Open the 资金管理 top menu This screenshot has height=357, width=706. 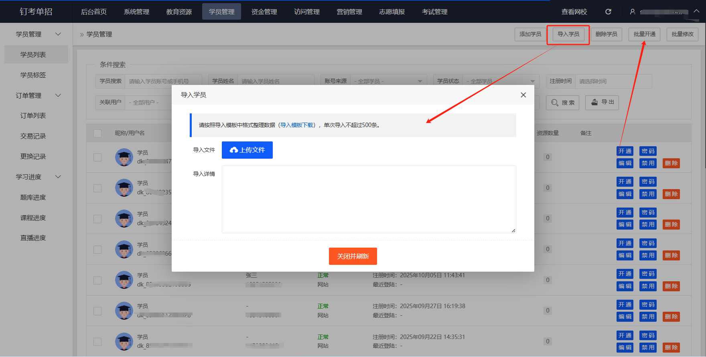click(x=264, y=12)
